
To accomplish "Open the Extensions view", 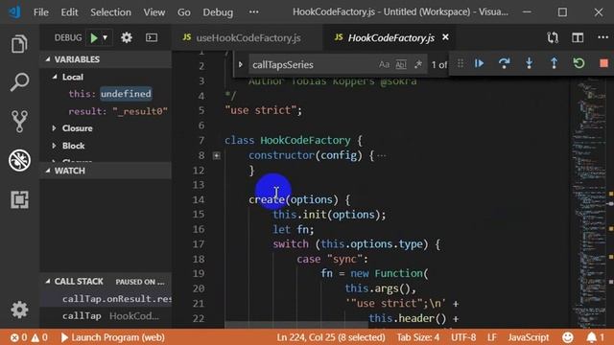I will (19, 199).
